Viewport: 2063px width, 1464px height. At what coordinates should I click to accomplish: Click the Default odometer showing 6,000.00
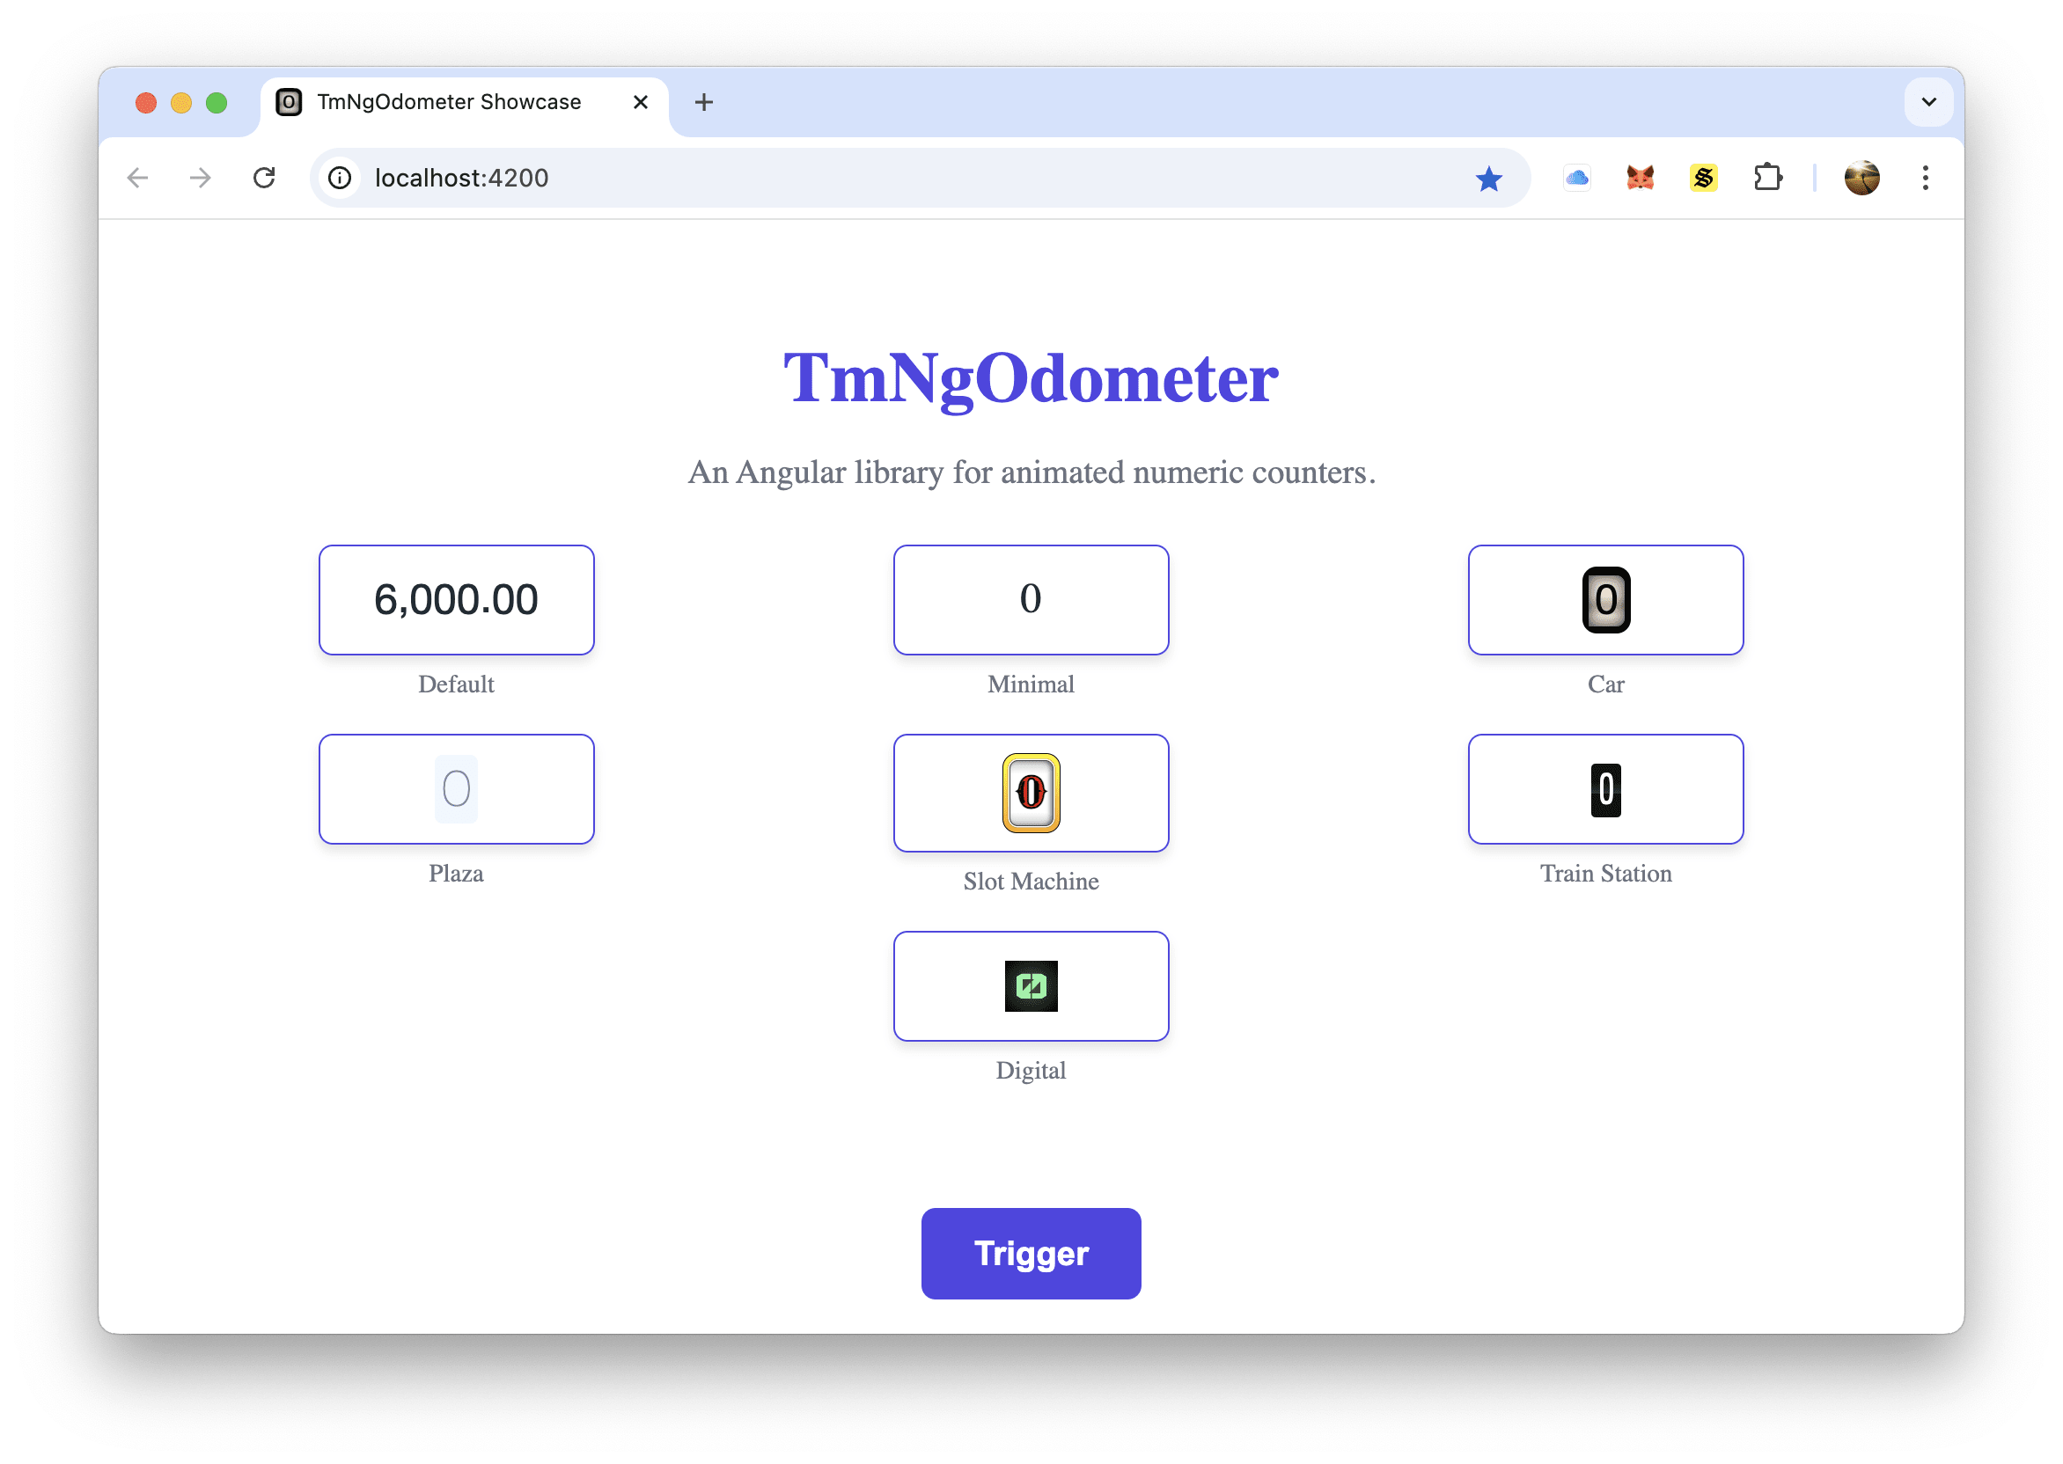(x=456, y=599)
